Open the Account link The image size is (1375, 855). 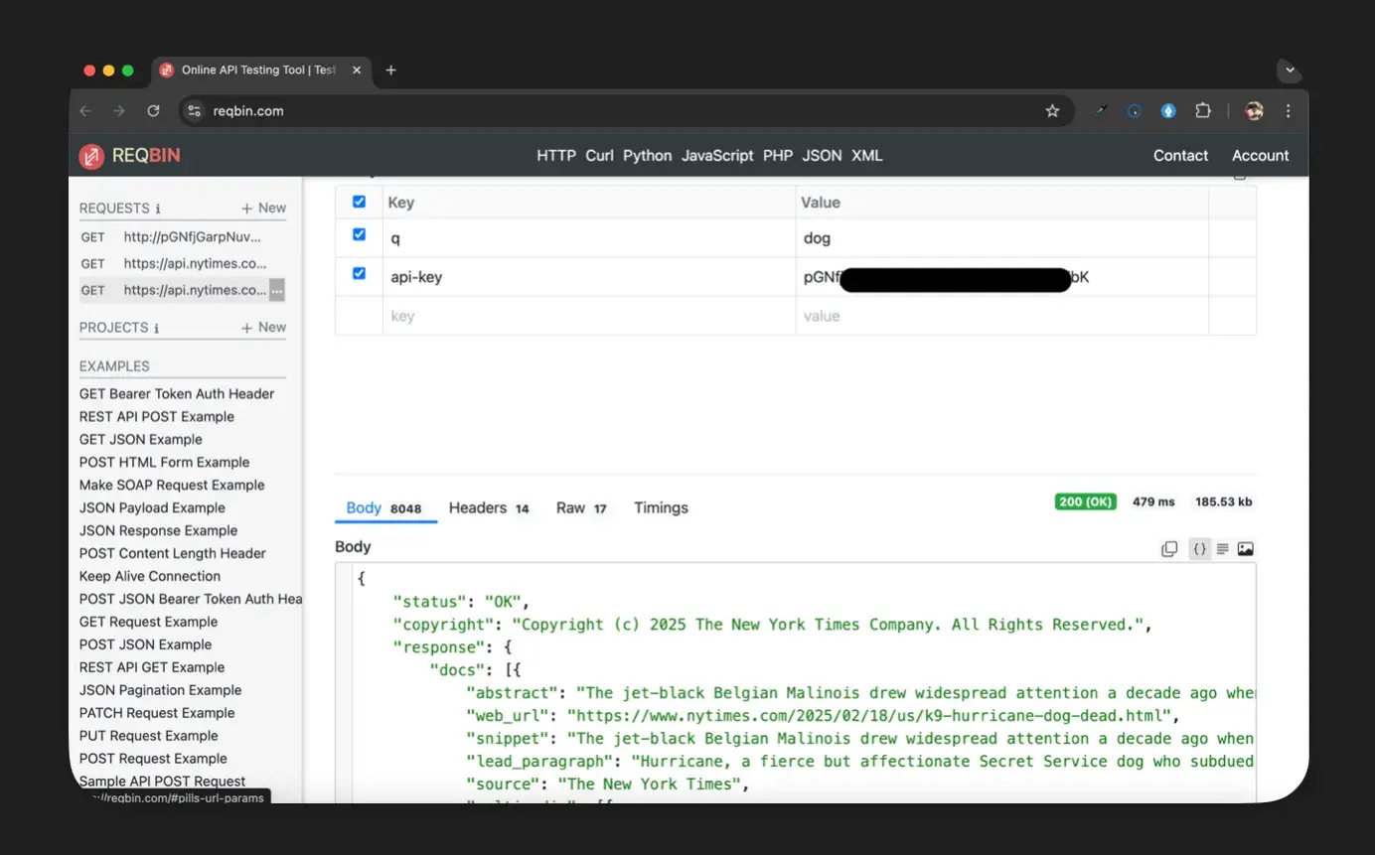(1260, 156)
